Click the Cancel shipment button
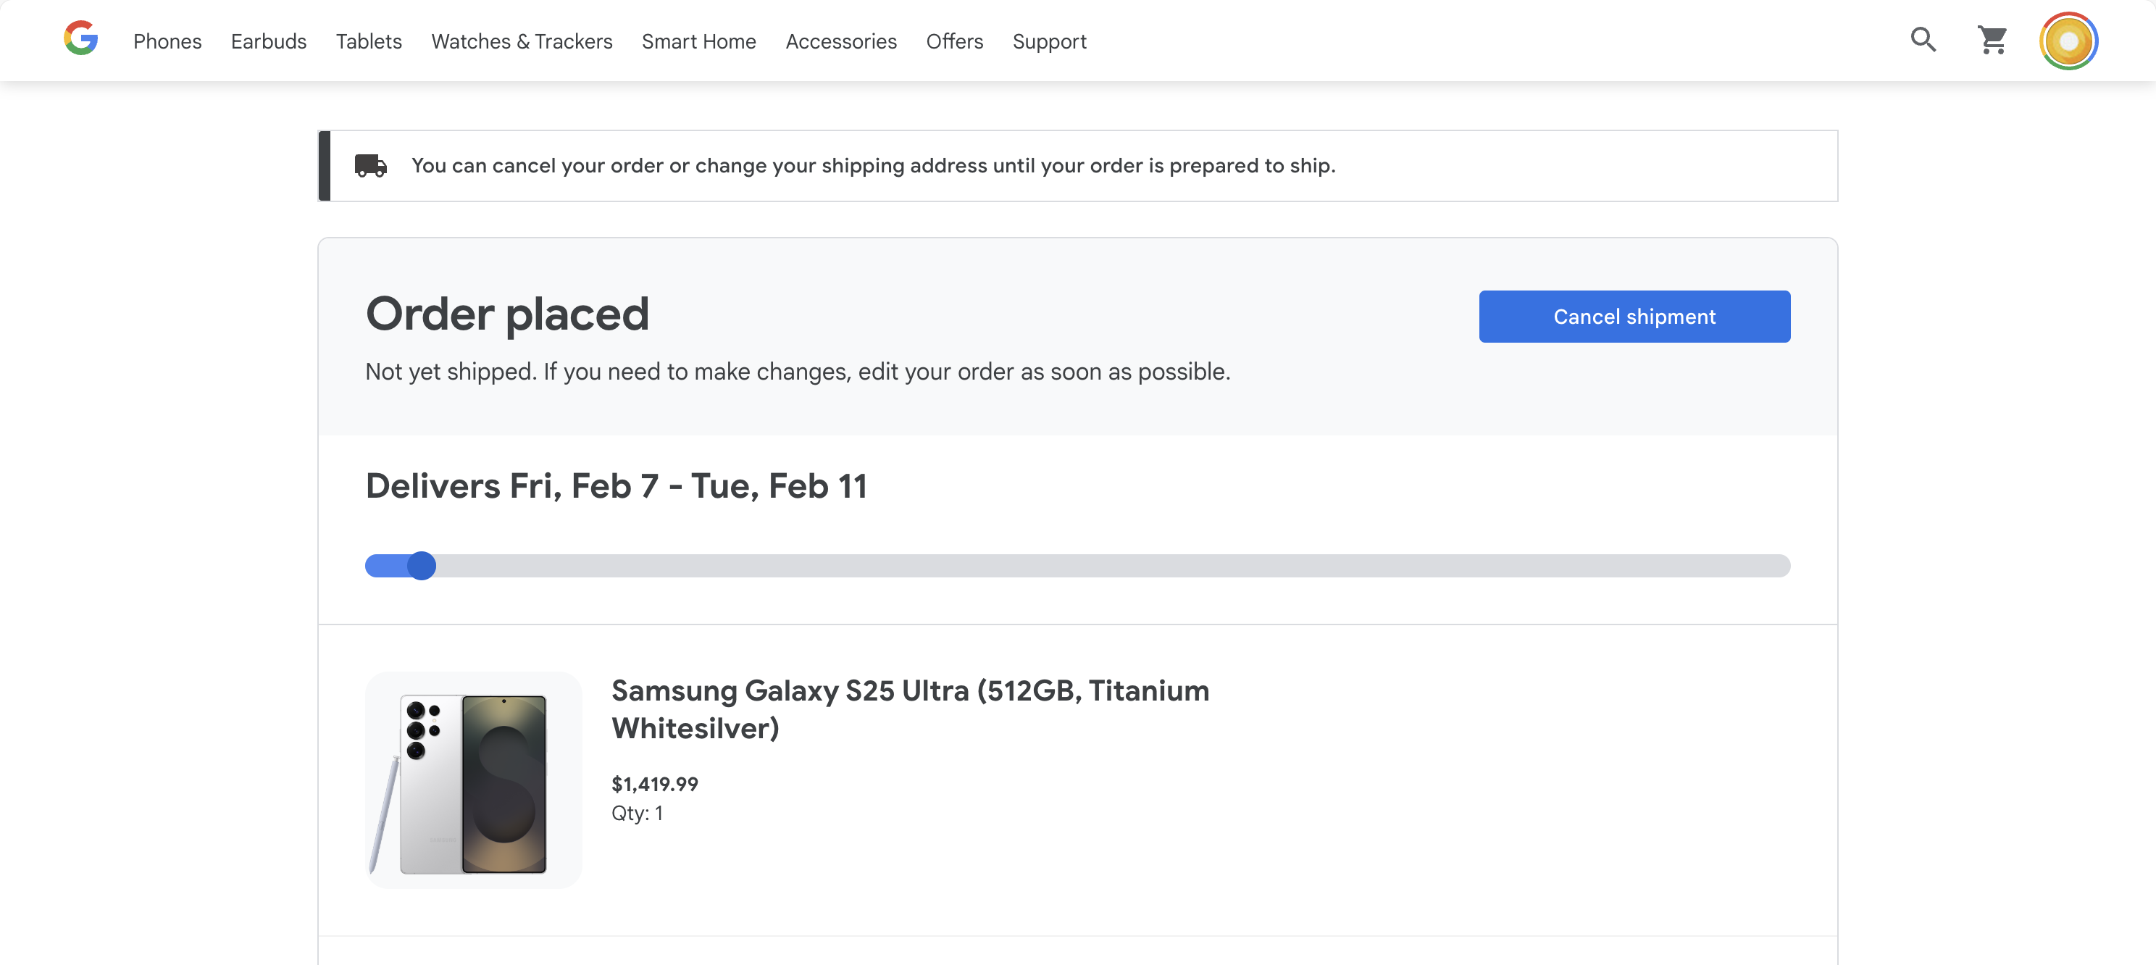 pos(1634,317)
